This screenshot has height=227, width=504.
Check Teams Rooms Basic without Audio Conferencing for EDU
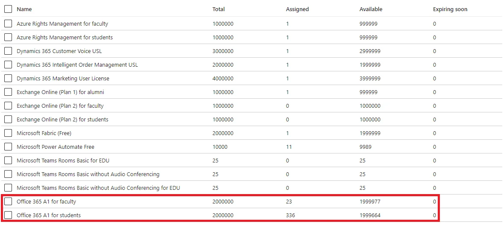click(x=9, y=187)
